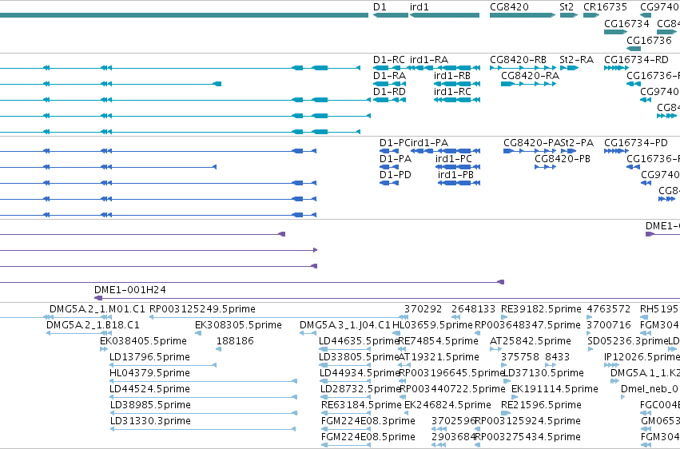Screen dimensions: 680x449
Task: Select the 4763572 EST label
Action: point(608,309)
